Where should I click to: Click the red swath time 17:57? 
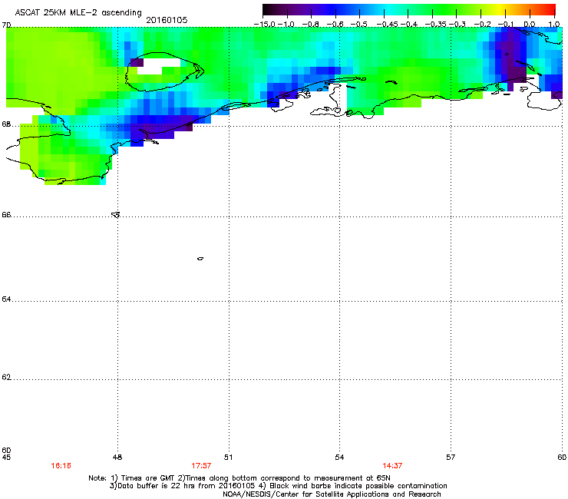point(201,466)
